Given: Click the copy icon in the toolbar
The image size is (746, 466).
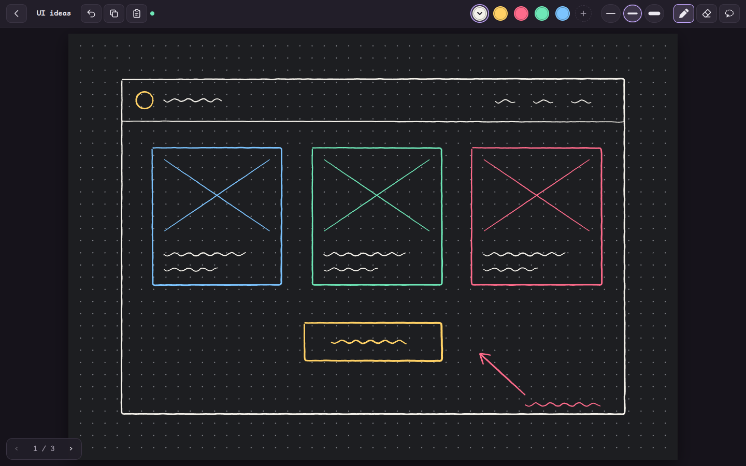Looking at the screenshot, I should point(114,13).
